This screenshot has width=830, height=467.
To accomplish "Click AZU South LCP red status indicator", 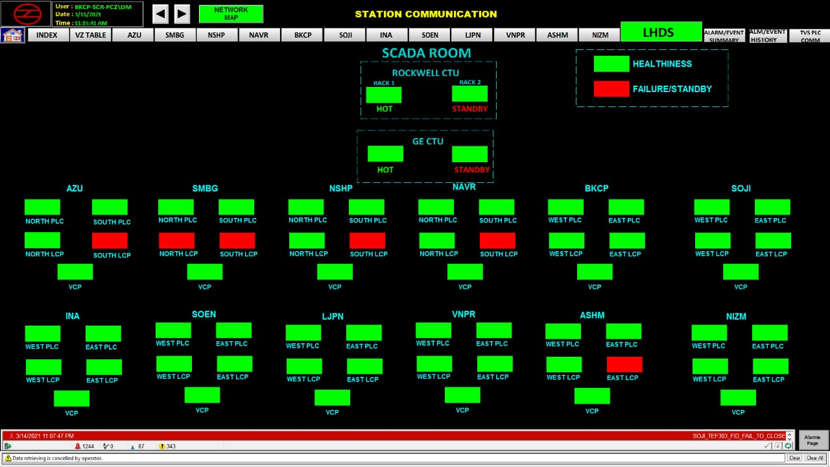I will [110, 241].
